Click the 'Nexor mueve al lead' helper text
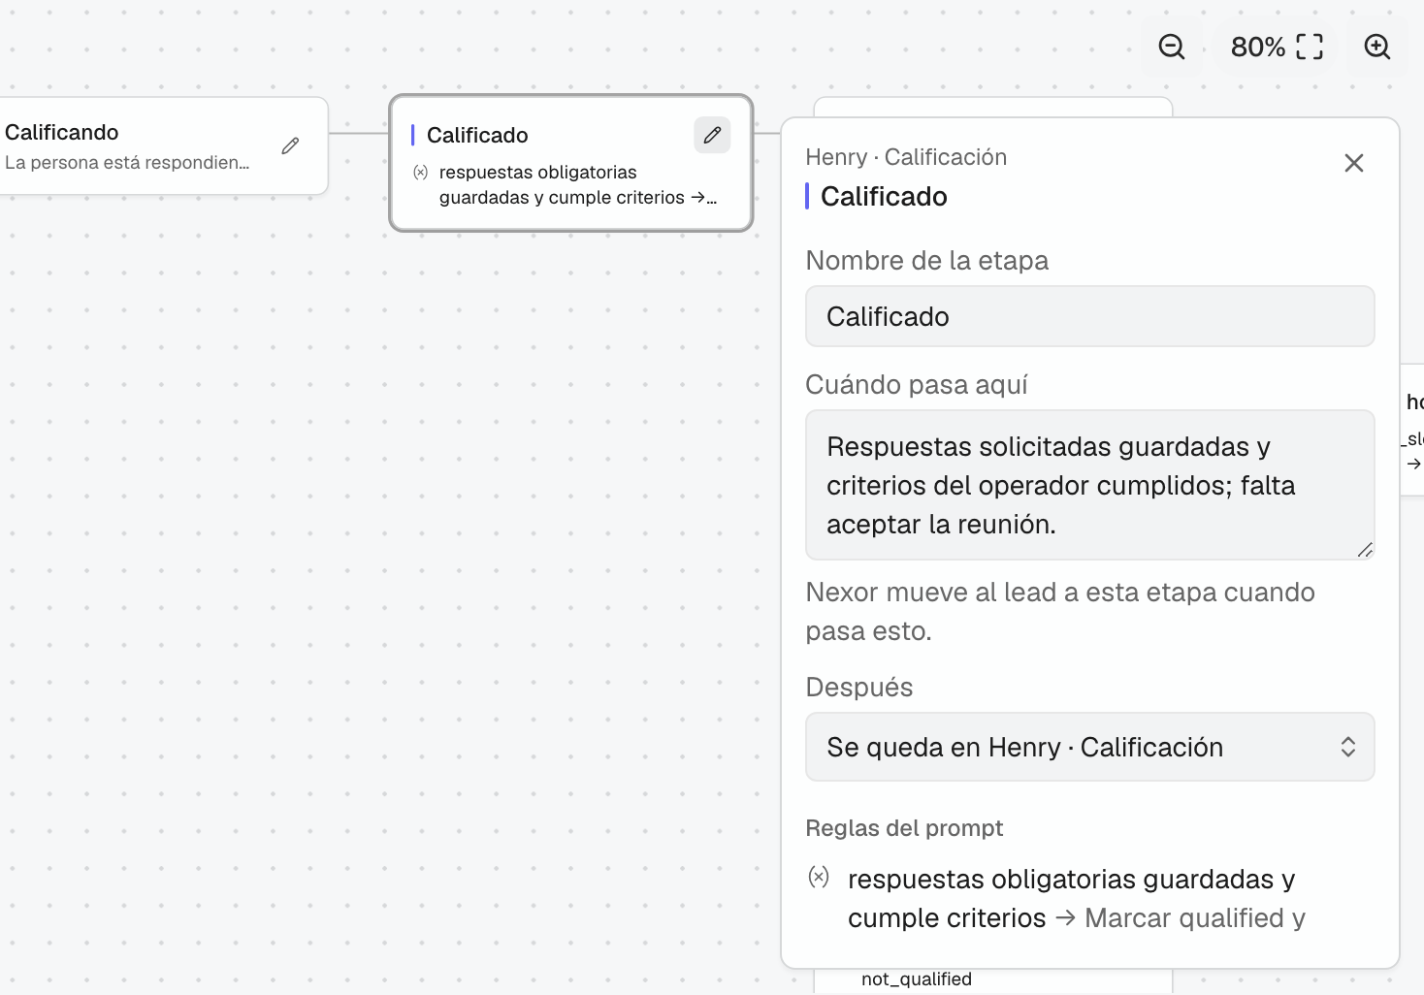This screenshot has height=995, width=1424. [x=1060, y=611]
